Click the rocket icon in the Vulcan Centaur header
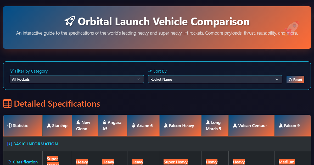Screen dimensions: 314x165 pyautogui.click(x=235, y=125)
